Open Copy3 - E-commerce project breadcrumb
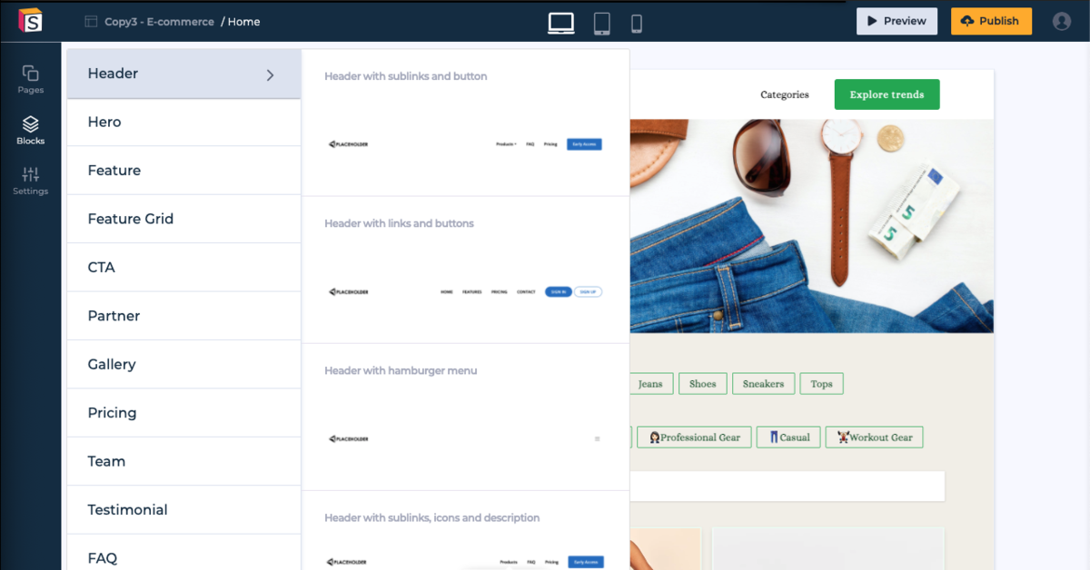1090x570 pixels. 159,22
